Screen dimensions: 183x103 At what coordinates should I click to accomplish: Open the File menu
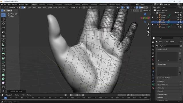pyautogui.click(x=5, y=4)
